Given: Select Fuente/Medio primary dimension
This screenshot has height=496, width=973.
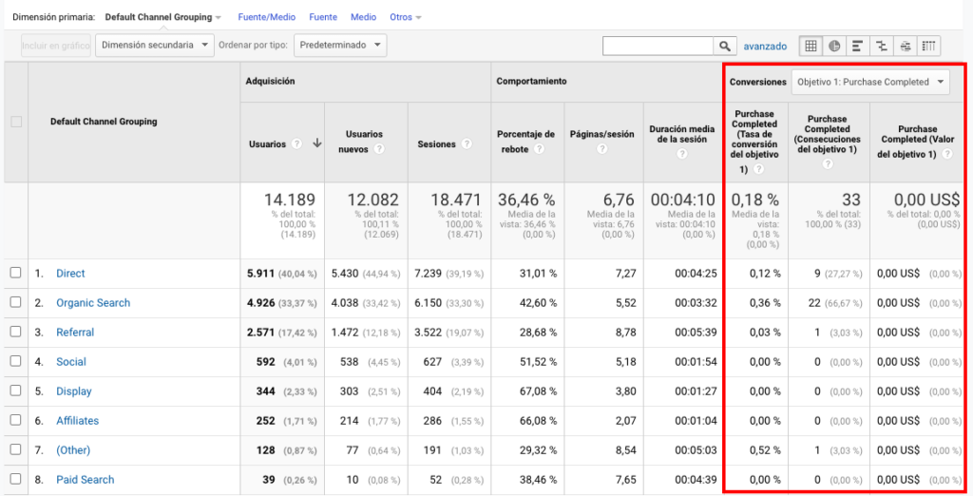Looking at the screenshot, I should [267, 17].
